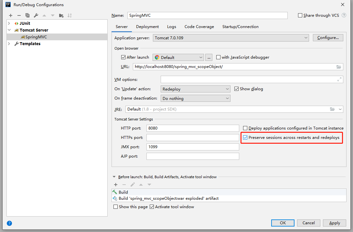The width and height of the screenshot is (353, 232).
Task: Click Cancel button
Action: click(309, 223)
